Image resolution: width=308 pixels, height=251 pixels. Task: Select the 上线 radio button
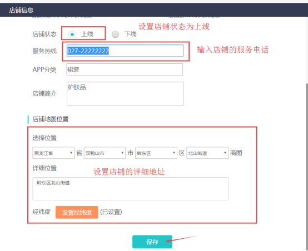tap(72, 34)
